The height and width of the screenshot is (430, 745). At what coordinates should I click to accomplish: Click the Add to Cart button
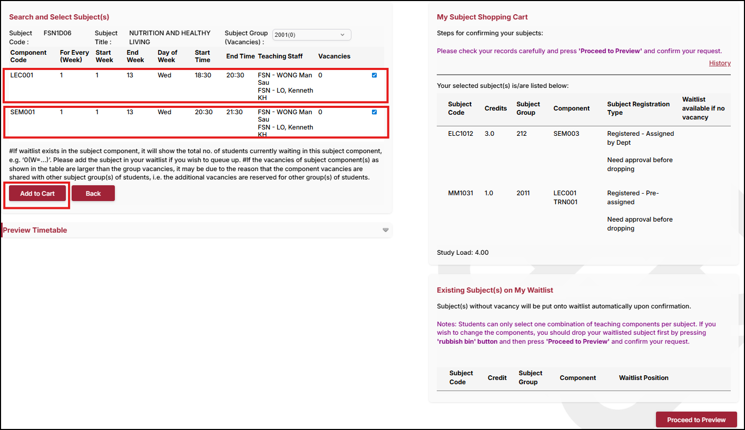pos(37,194)
